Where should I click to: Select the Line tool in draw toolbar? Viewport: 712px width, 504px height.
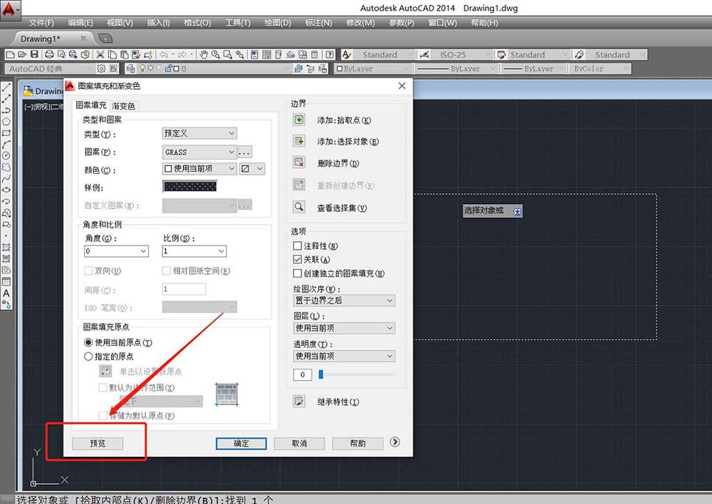(6, 87)
